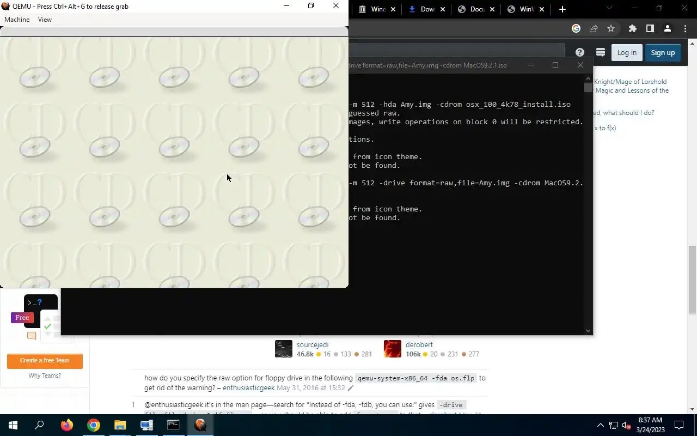Screen dimensions: 697x436
Task: Open File Explorer from taskbar
Action: coord(120,425)
